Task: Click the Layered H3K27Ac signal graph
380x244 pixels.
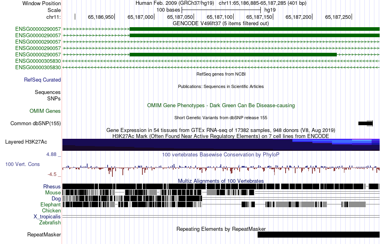Action: (x=221, y=145)
